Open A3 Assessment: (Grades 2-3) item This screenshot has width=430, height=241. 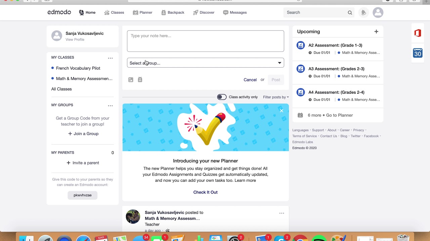click(x=336, y=69)
